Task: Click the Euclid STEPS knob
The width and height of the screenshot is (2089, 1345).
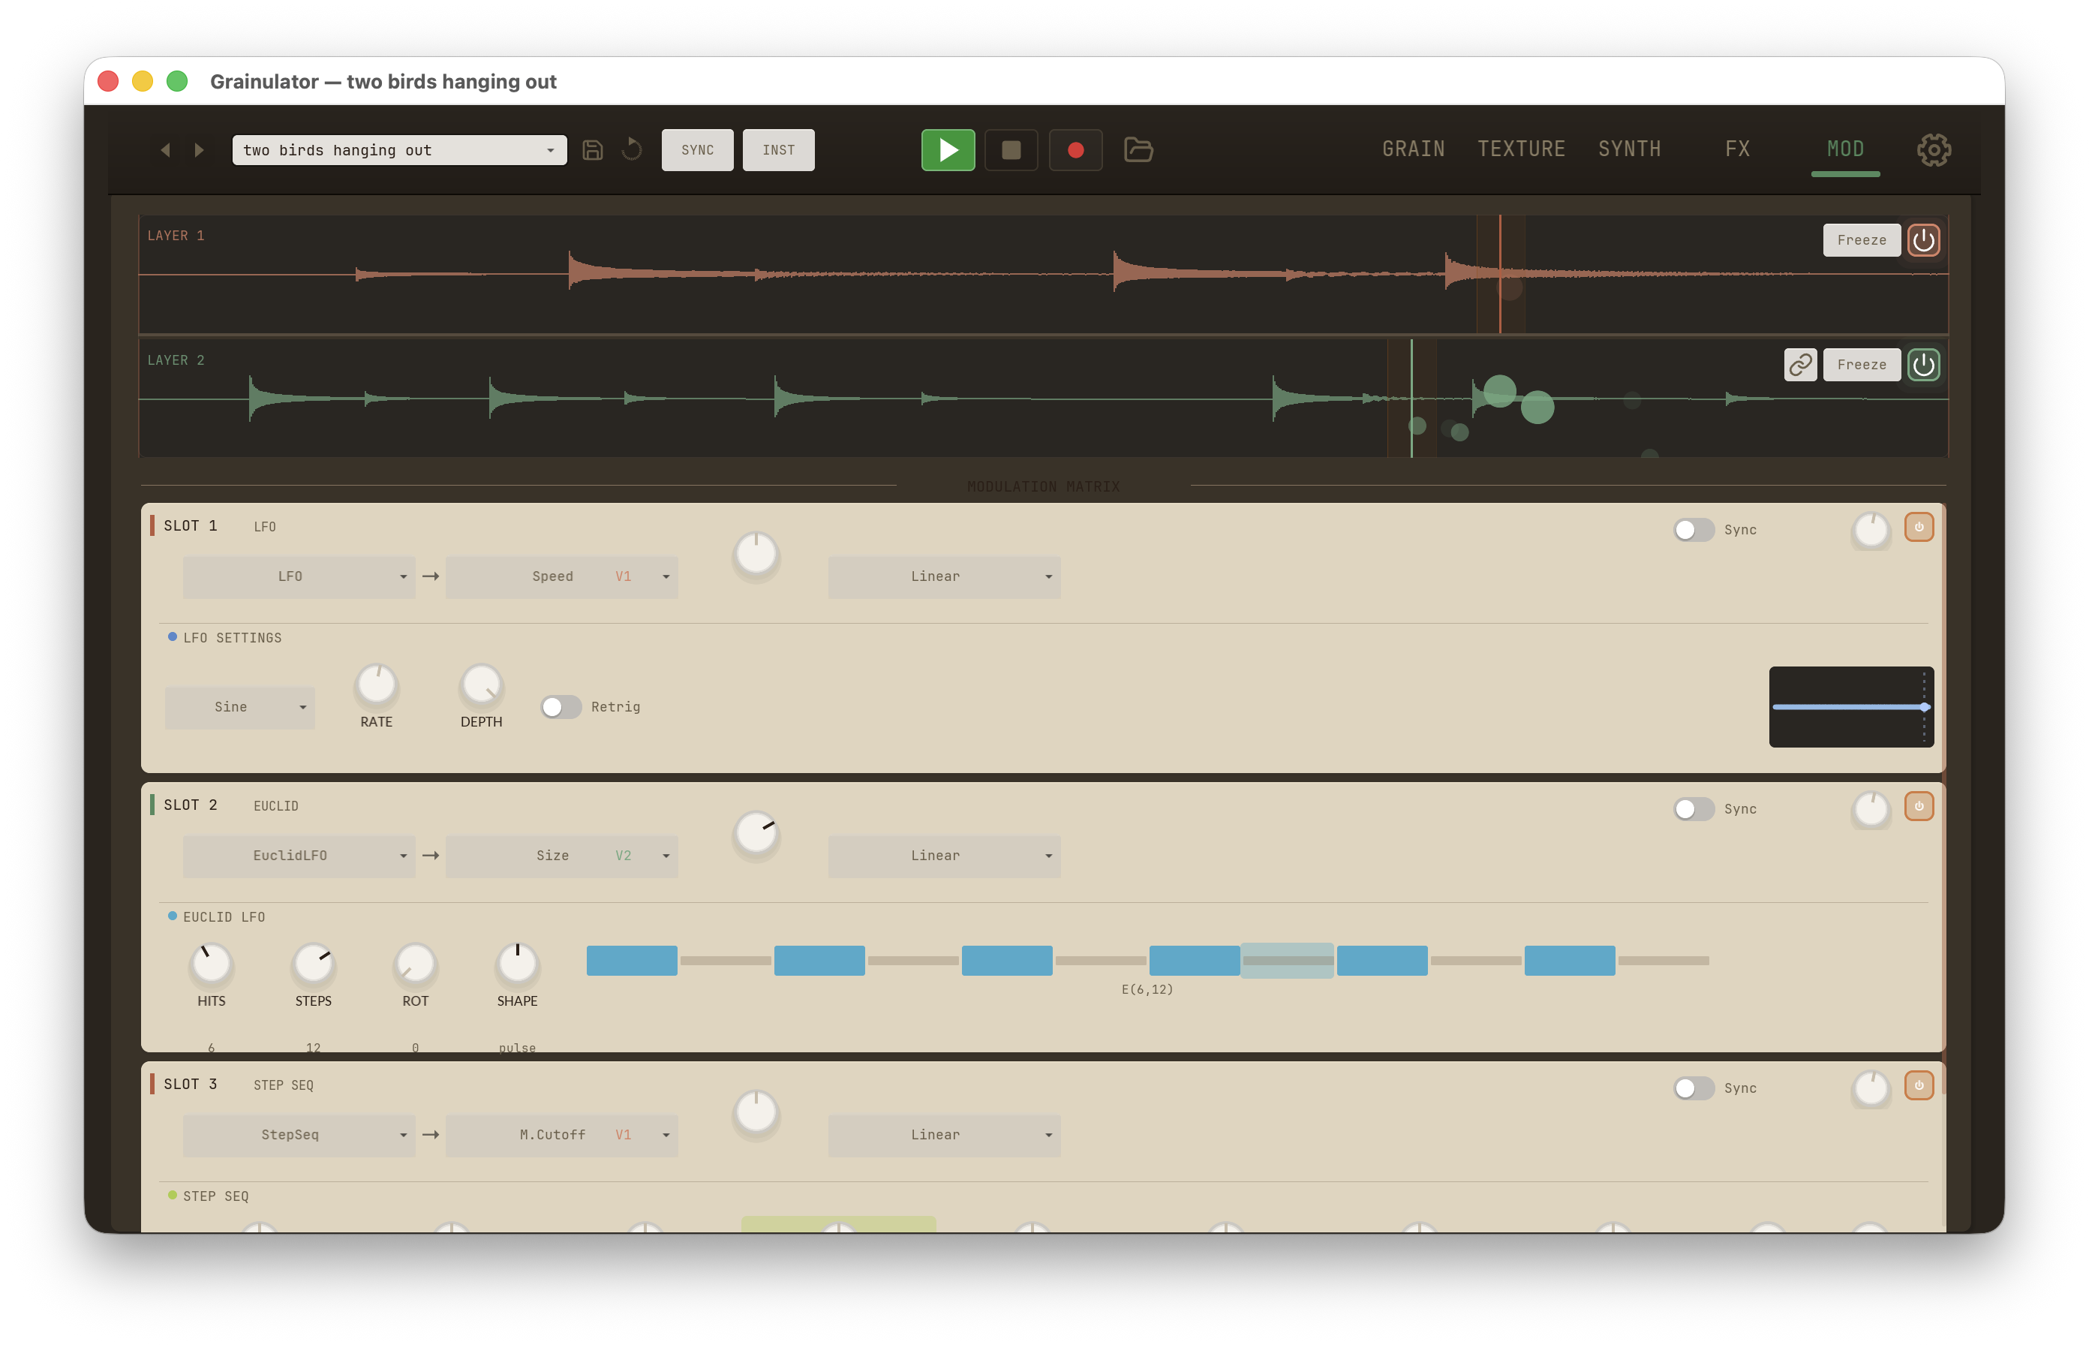Action: tap(312, 964)
